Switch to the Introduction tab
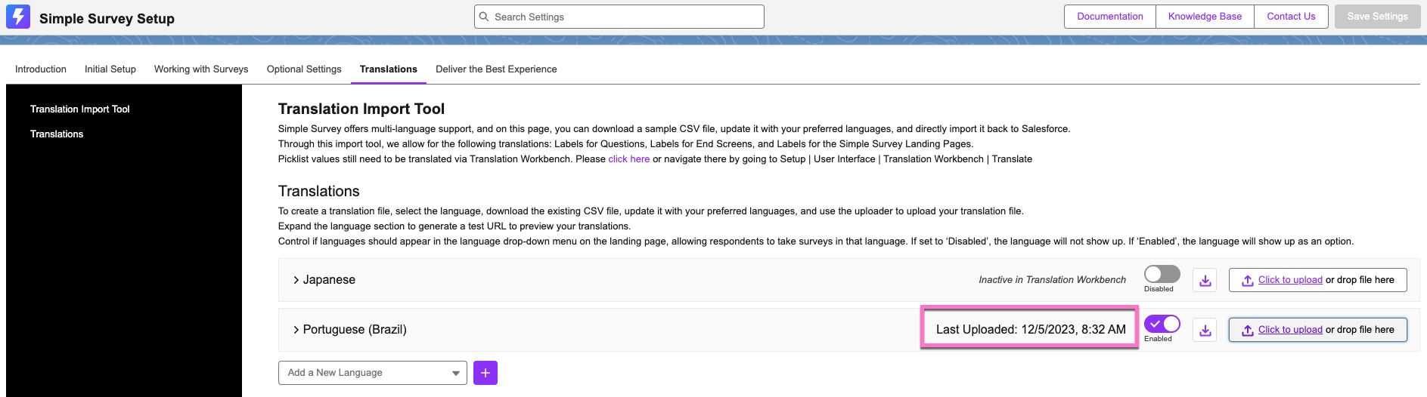1427x397 pixels. [x=41, y=69]
